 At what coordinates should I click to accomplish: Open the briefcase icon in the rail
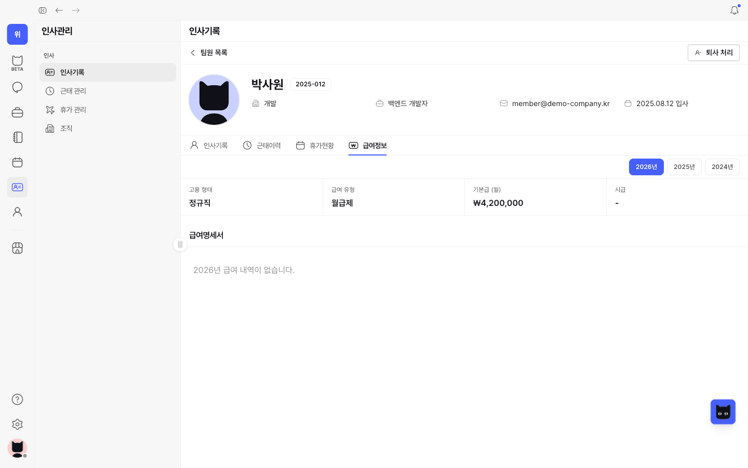[x=17, y=112]
